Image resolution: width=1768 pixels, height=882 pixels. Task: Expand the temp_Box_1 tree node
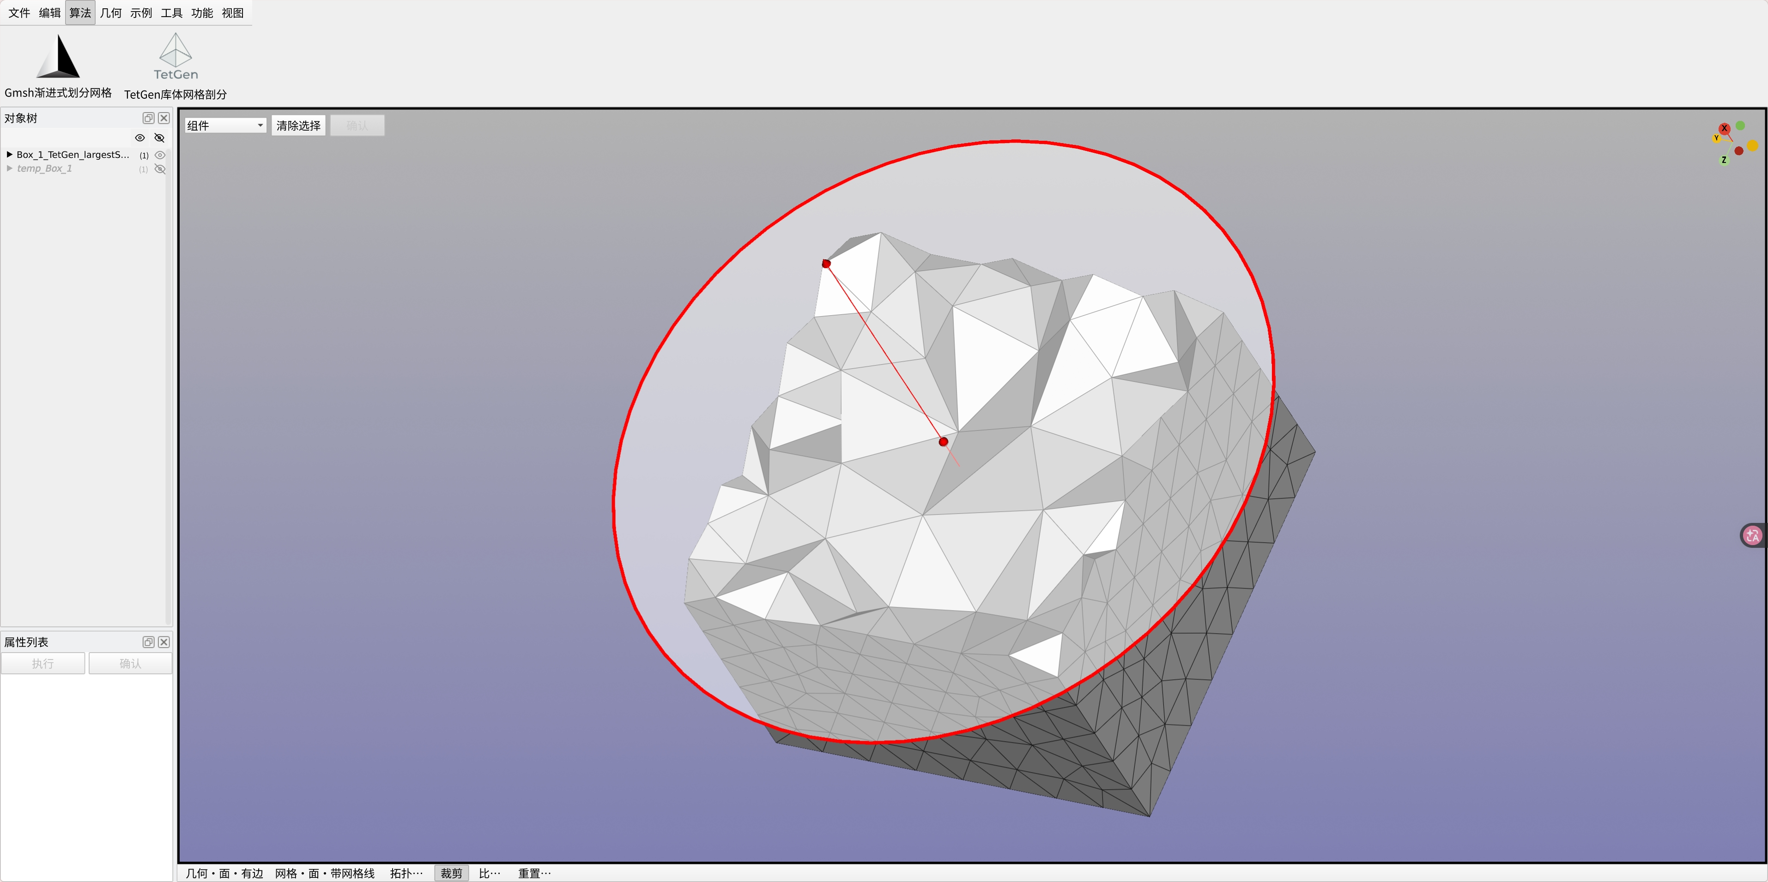[10, 169]
